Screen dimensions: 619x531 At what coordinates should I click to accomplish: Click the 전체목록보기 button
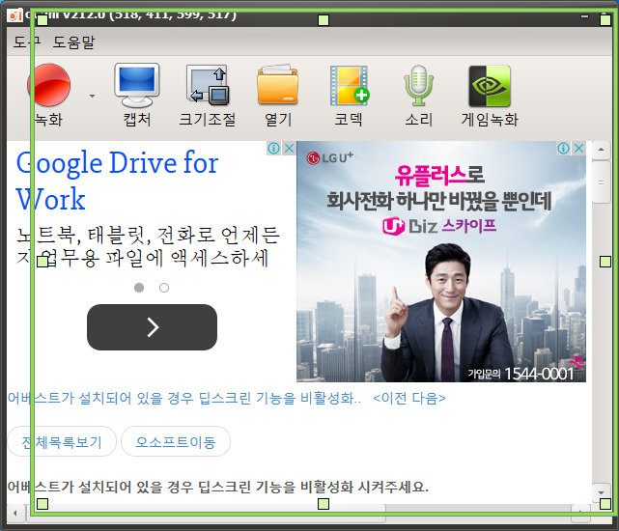click(62, 441)
